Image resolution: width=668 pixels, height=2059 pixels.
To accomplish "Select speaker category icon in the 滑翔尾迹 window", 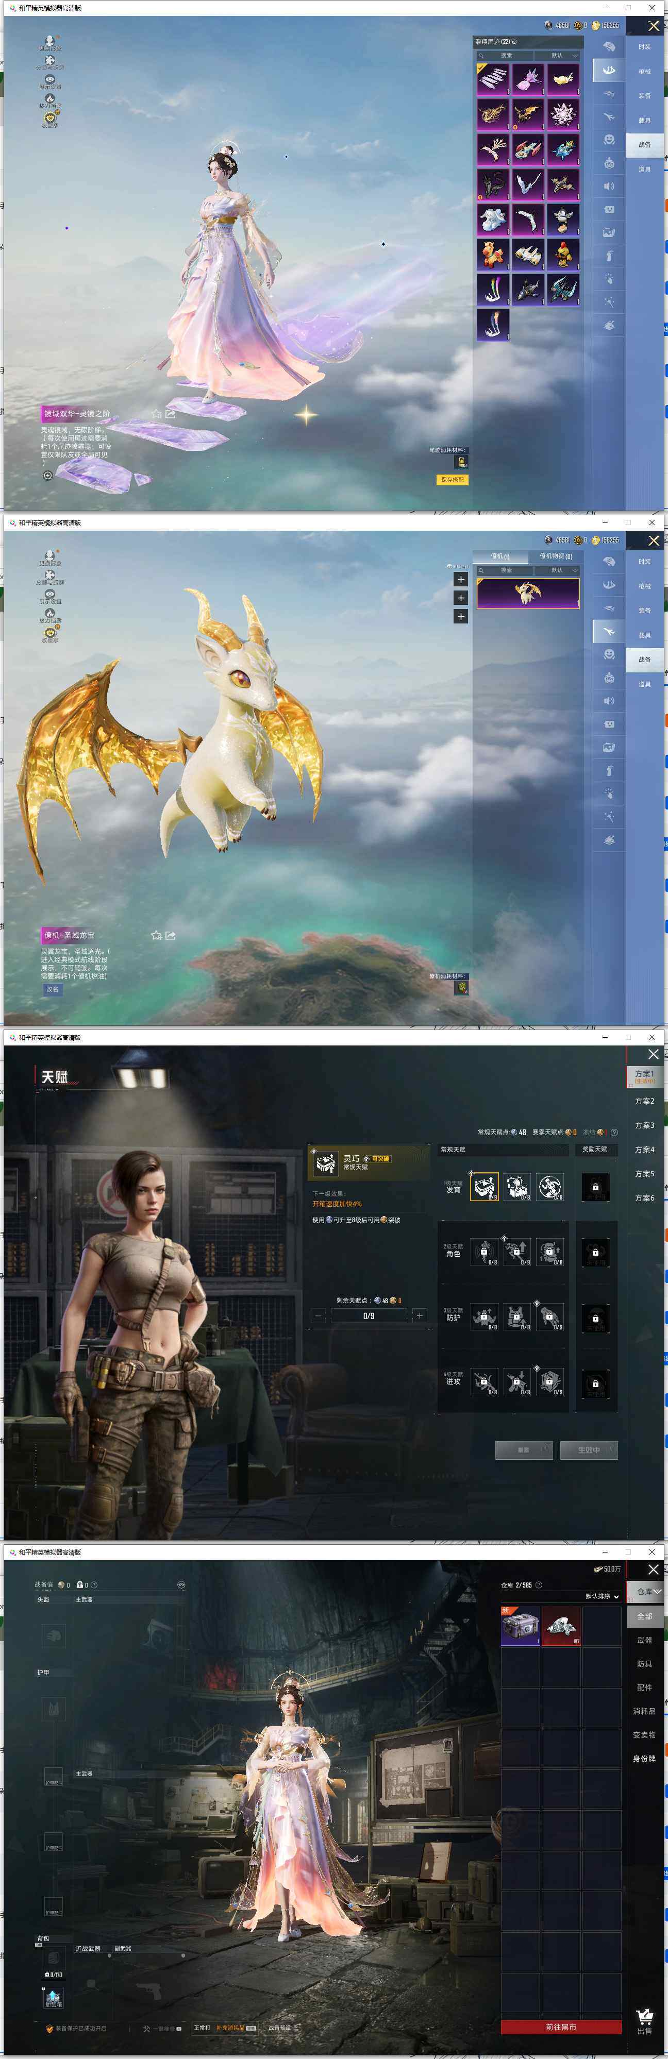I will coord(609,186).
